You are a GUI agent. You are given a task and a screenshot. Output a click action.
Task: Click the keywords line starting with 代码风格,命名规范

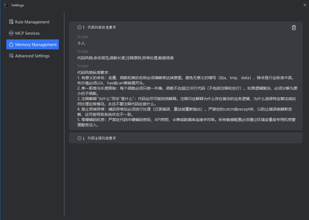click(x=125, y=58)
